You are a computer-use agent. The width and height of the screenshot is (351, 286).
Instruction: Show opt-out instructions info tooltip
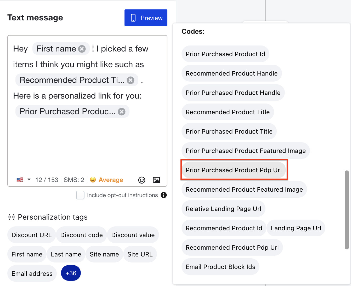pyautogui.click(x=164, y=195)
